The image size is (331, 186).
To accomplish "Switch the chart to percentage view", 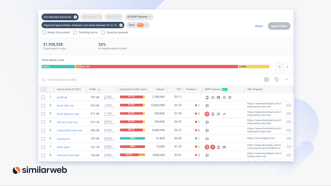I will coord(279,67).
